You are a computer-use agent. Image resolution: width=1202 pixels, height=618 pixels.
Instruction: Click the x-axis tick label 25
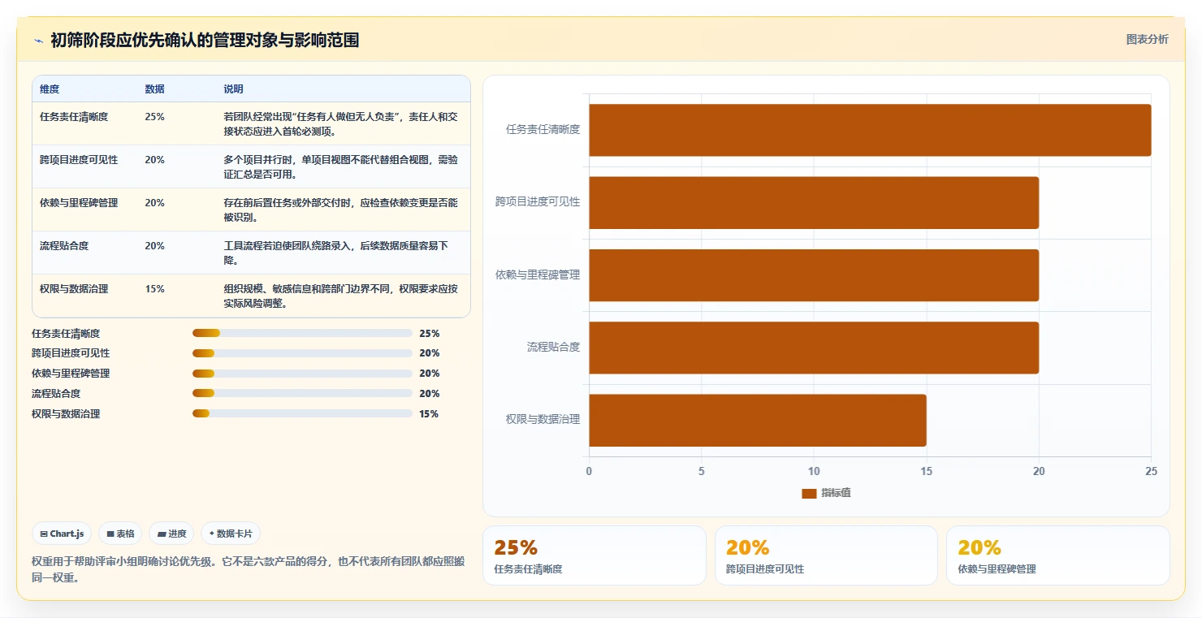[1151, 471]
